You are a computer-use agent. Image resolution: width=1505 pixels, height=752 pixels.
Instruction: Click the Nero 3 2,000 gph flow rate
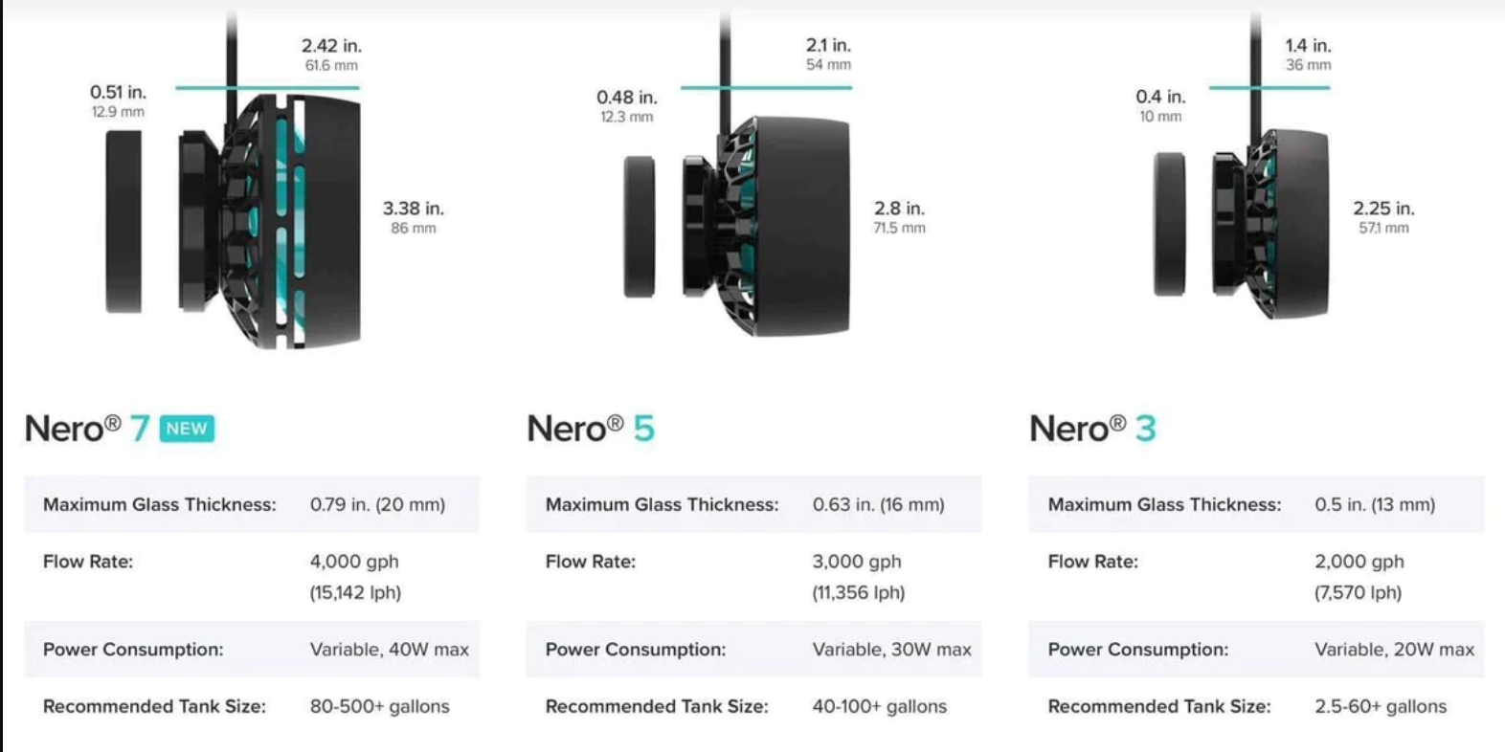point(1359,562)
